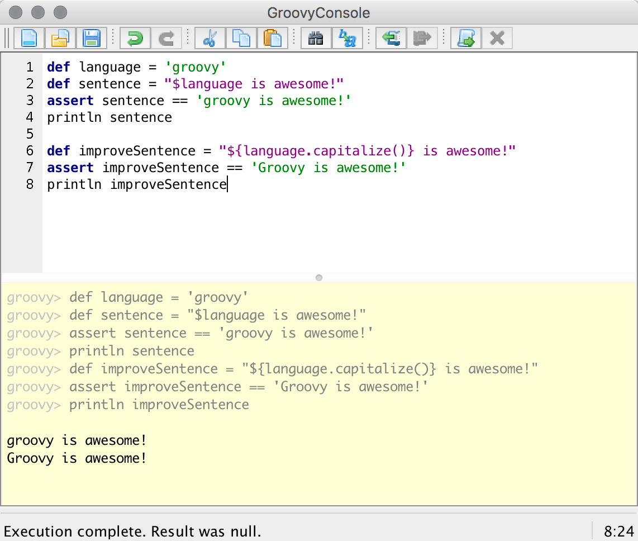
Task: Click the assert improveSentence line 7
Action: (x=226, y=167)
